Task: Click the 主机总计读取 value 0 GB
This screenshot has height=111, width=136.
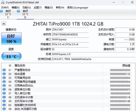Action: [x=125, y=30]
